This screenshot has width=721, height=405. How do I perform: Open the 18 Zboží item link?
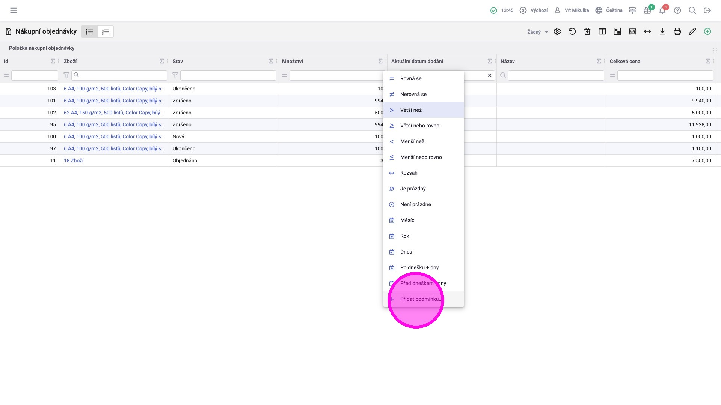coord(74,160)
